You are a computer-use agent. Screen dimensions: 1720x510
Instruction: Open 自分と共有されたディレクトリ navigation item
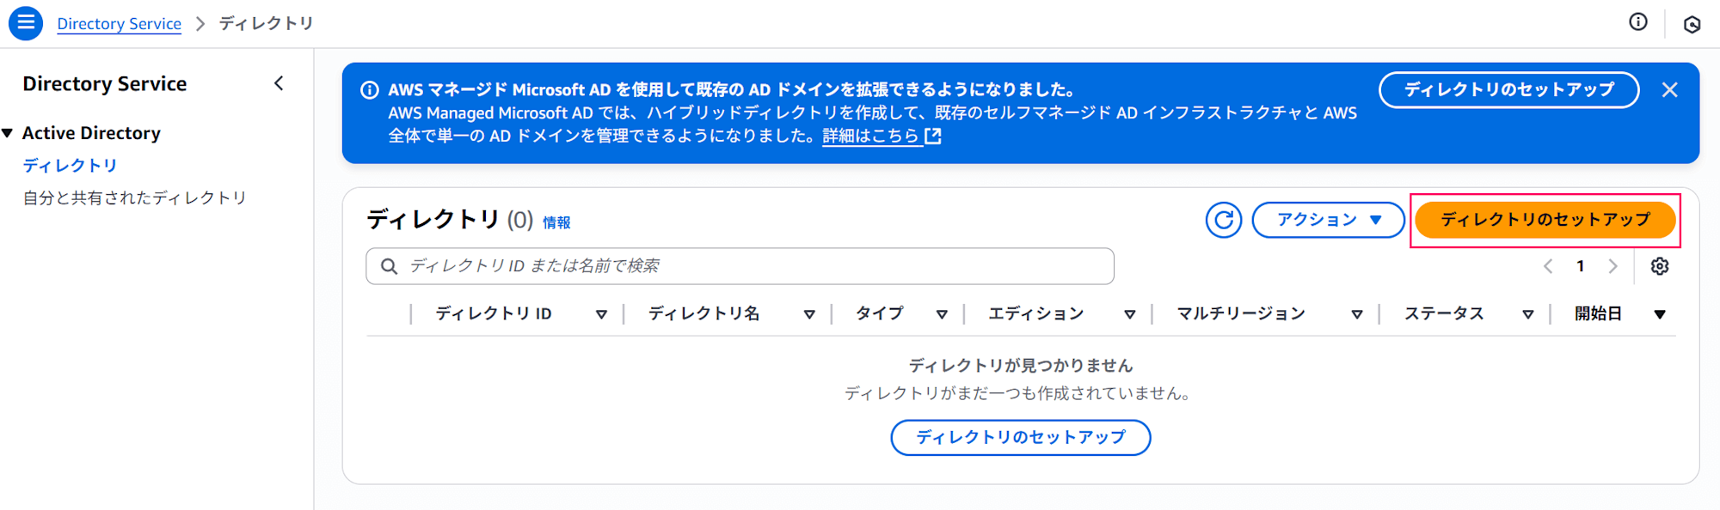134,197
